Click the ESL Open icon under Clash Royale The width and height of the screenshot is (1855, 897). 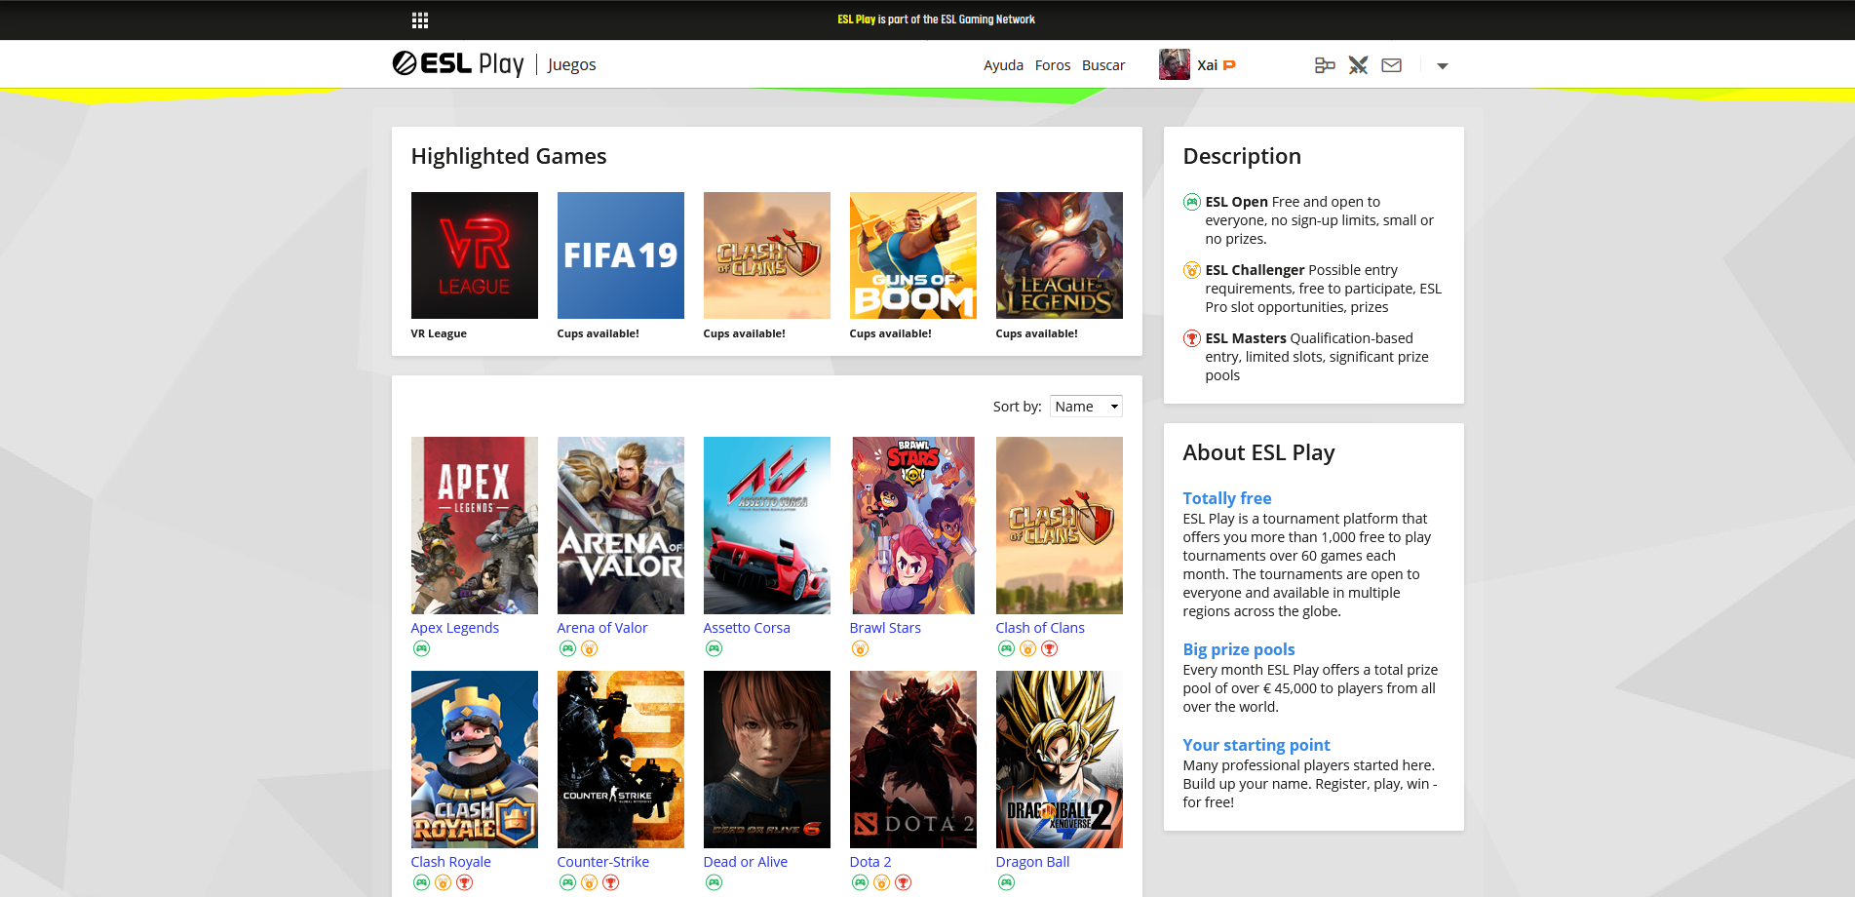pyautogui.click(x=421, y=882)
